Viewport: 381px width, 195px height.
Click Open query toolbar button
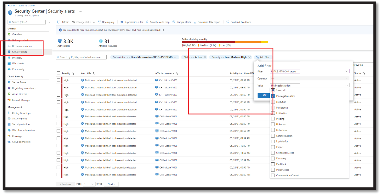[106, 22]
